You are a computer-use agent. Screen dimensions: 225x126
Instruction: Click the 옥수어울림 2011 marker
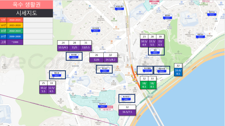tap(147, 70)
